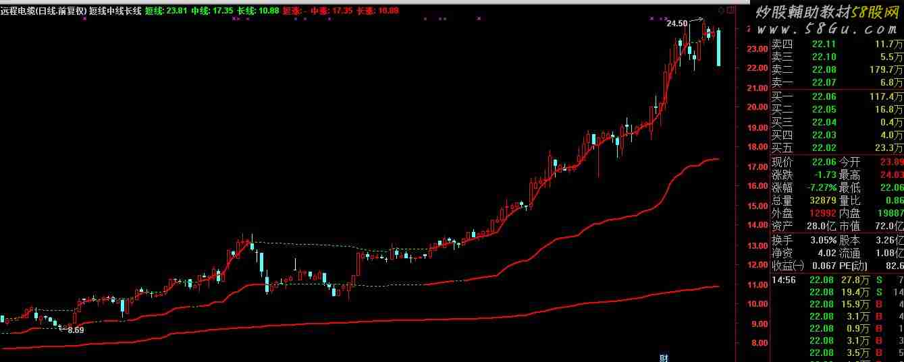Click the 资产 28.0亿 value
Screen dimensions: 904x362
tap(822, 226)
